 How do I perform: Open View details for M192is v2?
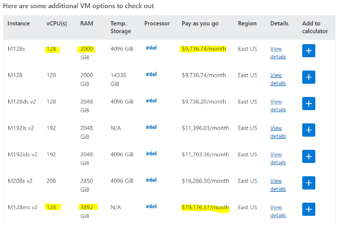point(278,132)
